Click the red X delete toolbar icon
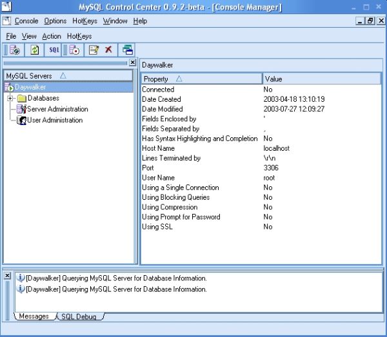Image resolution: width=387 pixels, height=337 pixels. point(108,50)
